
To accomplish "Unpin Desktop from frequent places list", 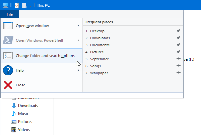I will 179,31.
